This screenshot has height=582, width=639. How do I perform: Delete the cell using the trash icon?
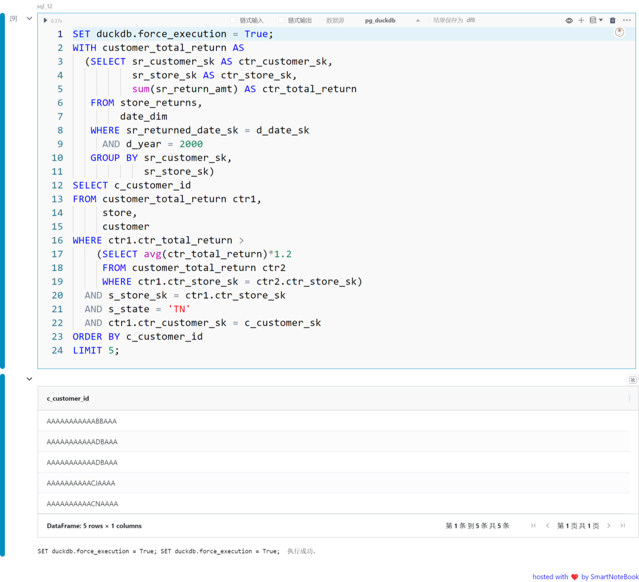tap(612, 20)
